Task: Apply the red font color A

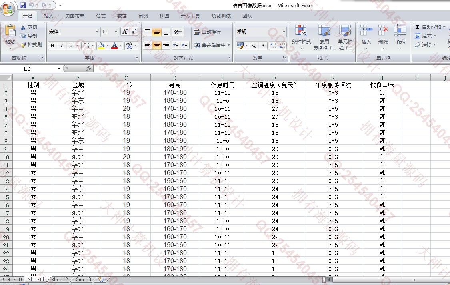Action: coord(114,45)
